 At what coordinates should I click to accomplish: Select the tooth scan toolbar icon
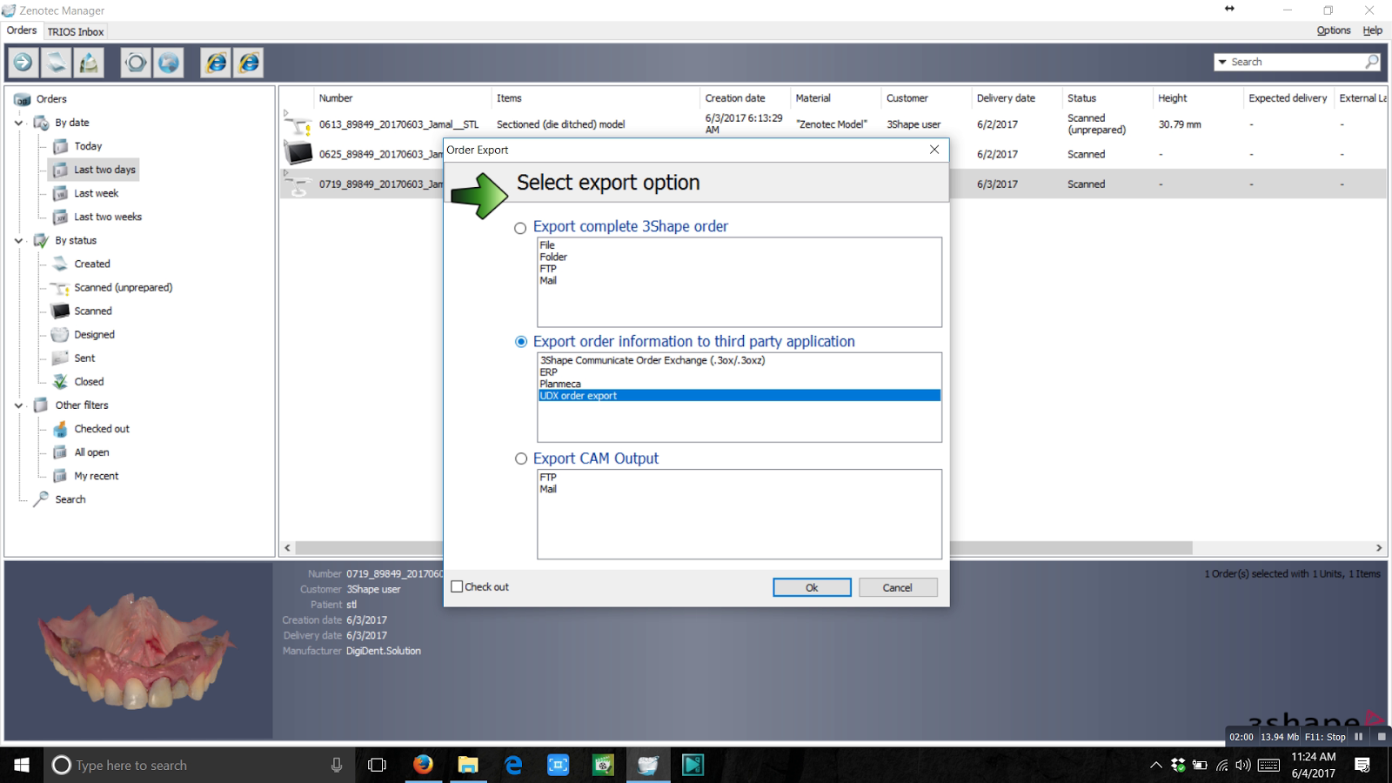pyautogui.click(x=88, y=62)
